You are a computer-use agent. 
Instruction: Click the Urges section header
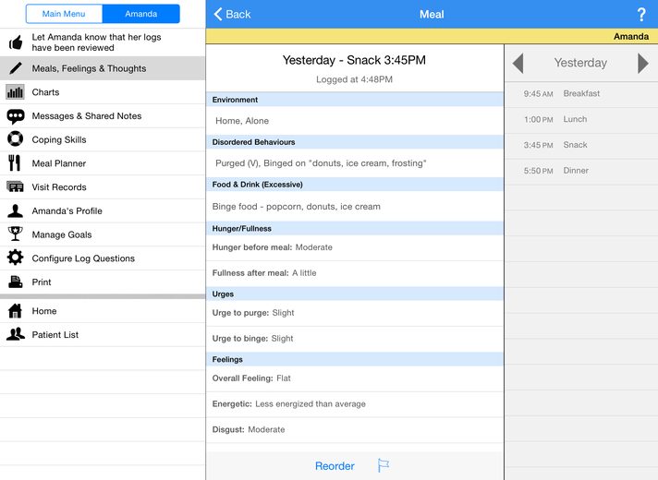coord(355,294)
